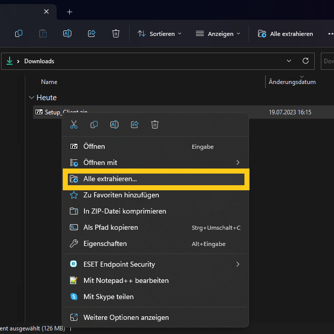
Task: Click the copy icon in context menu
Action: (94, 124)
